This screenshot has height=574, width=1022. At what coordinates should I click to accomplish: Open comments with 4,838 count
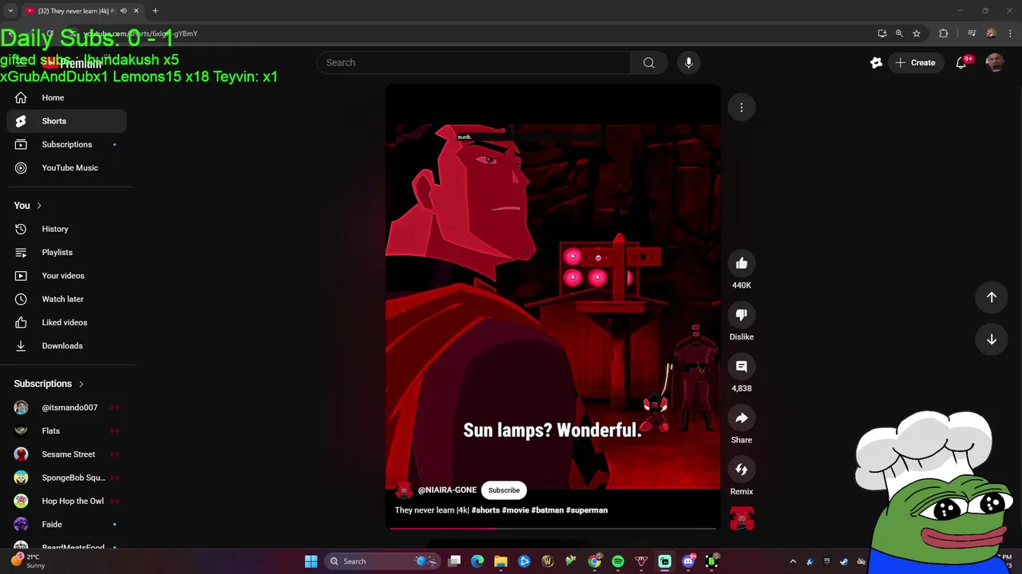point(742,367)
